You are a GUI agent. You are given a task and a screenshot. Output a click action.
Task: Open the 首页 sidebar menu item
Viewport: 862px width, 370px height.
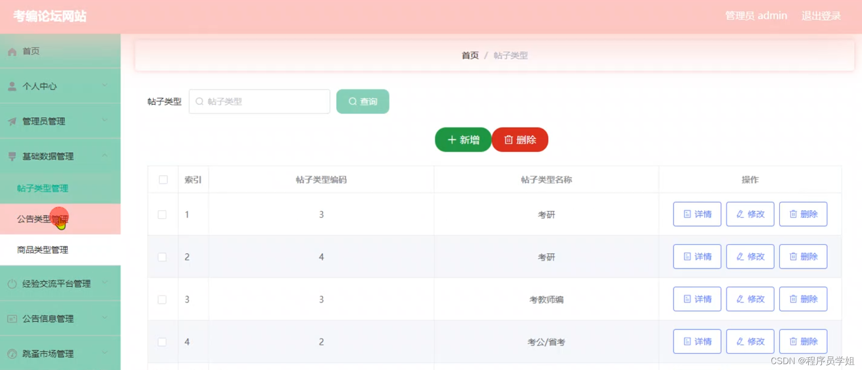(60, 51)
